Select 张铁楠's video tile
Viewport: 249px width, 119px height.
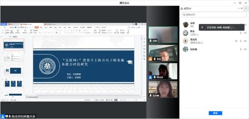(163, 90)
